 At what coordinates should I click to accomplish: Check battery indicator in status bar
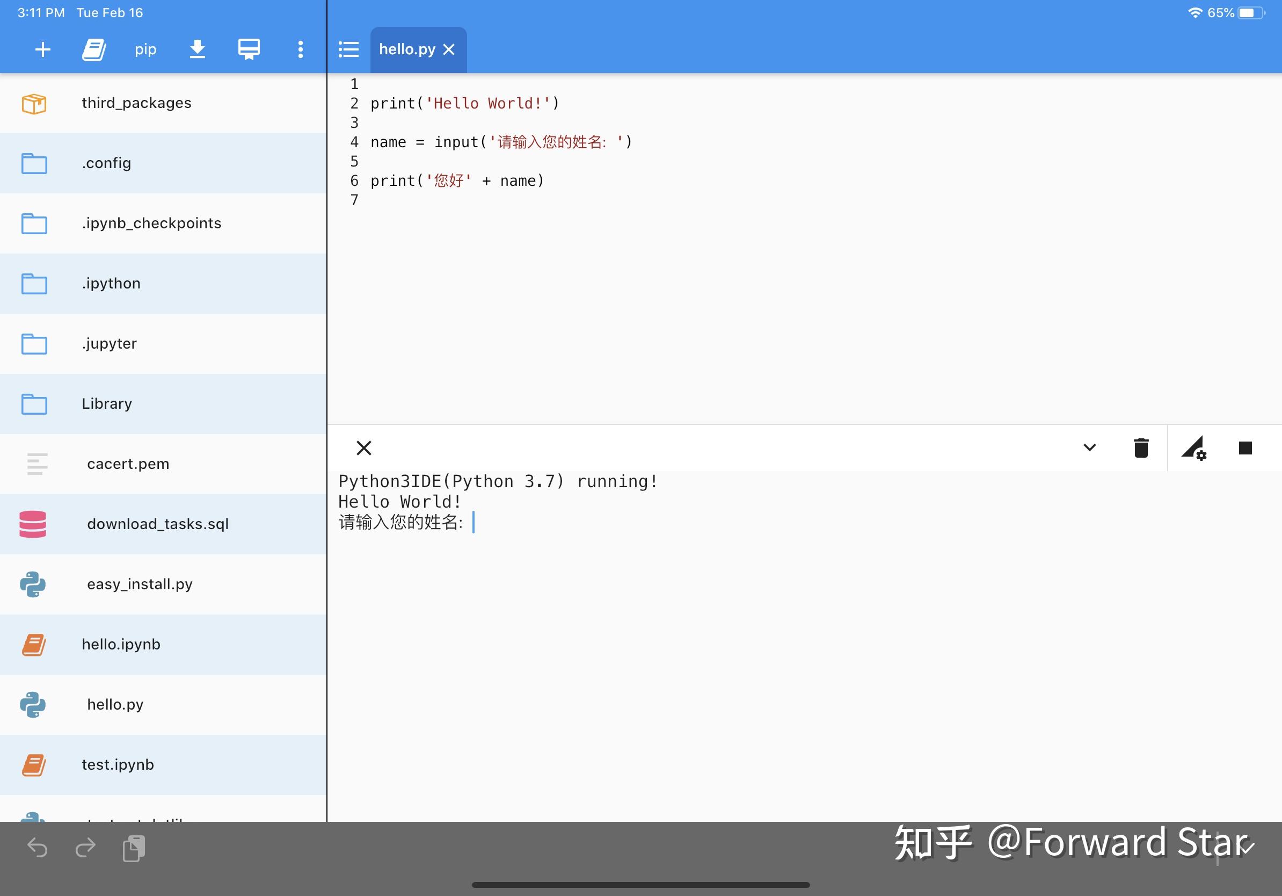pos(1252,12)
